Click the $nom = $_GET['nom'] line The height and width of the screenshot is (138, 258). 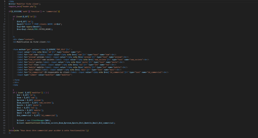[x=27, y=98]
